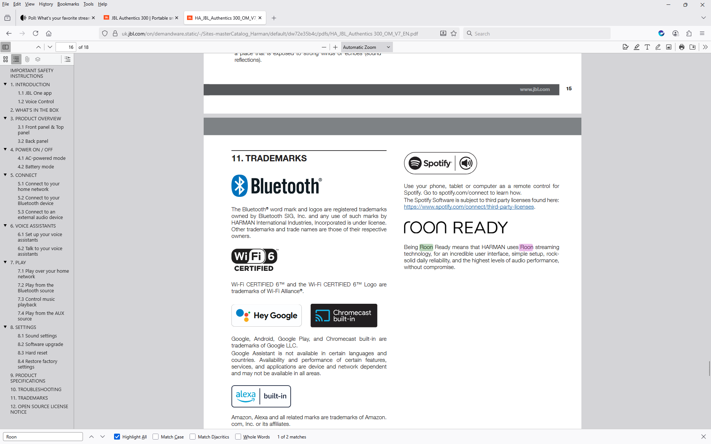The height and width of the screenshot is (444, 711).
Task: Show attachments in the sidebar
Action: tap(27, 59)
